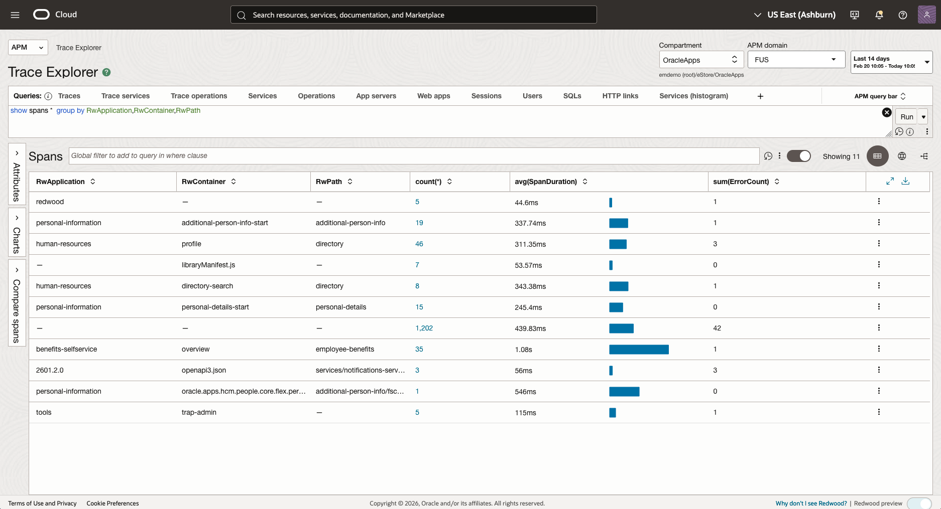Viewport: 941px width, 509px height.
Task: Open the 1,202 count link
Action: pos(424,327)
